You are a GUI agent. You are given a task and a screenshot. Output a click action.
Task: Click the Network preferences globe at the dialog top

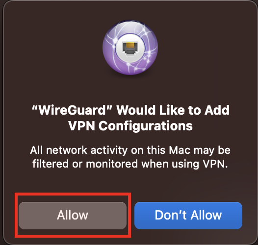click(130, 48)
